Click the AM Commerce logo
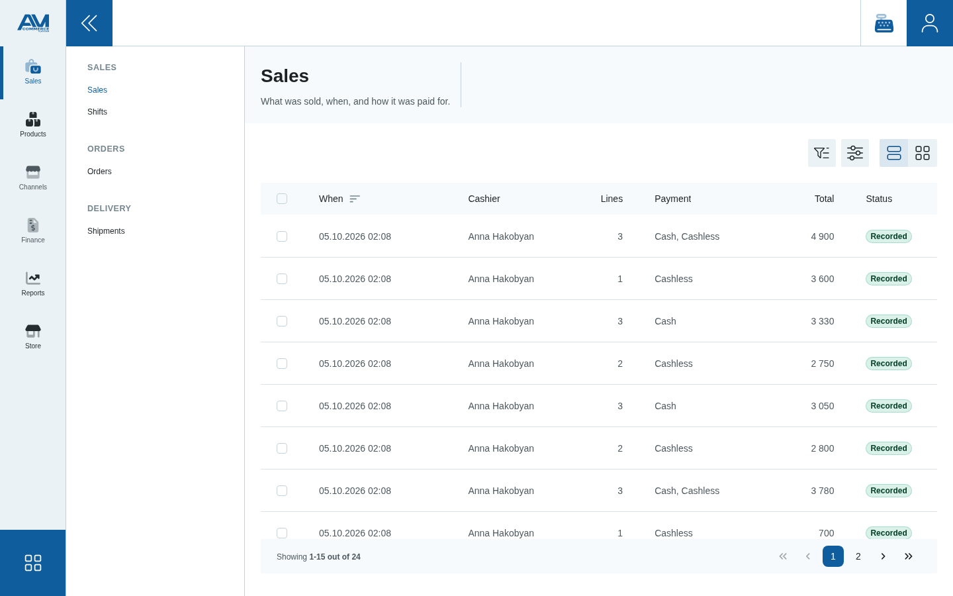This screenshot has height=596, width=953. point(33,23)
